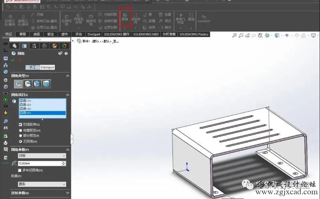Select the 完整预览 full preview radio button
This screenshot has height=199, width=320.
pyautogui.click(x=20, y=130)
